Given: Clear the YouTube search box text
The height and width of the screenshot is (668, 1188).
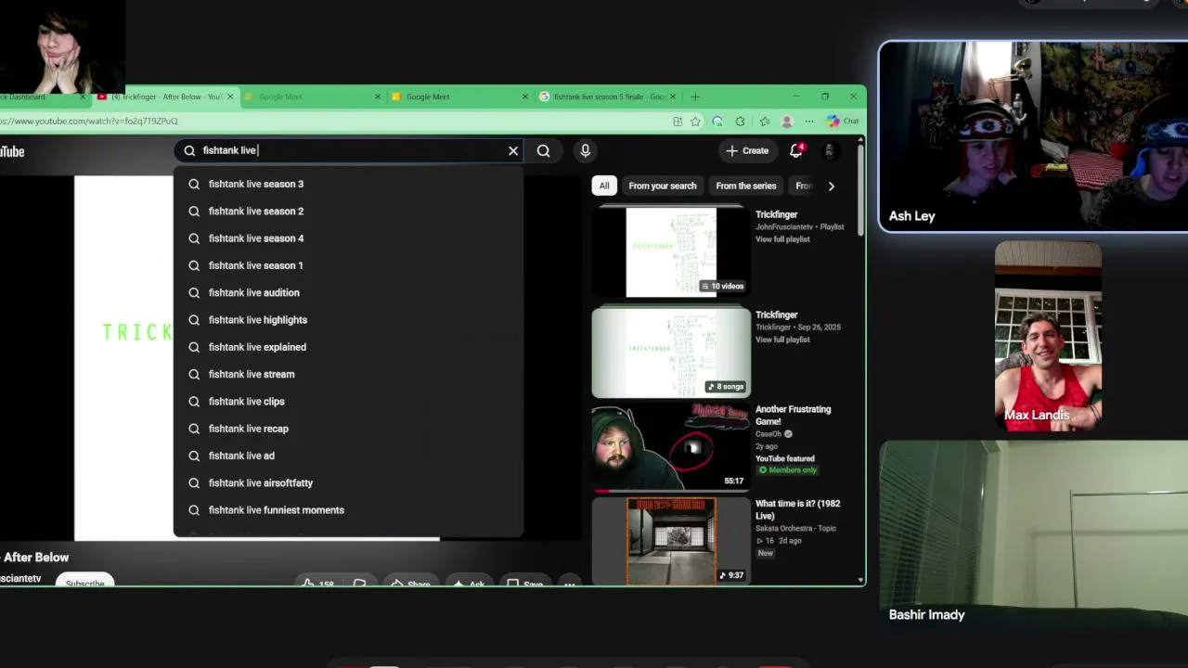Looking at the screenshot, I should [x=513, y=150].
